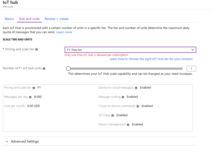214x155 pixels.
Task: Click info icon beside Message routing
Action: [123, 97]
